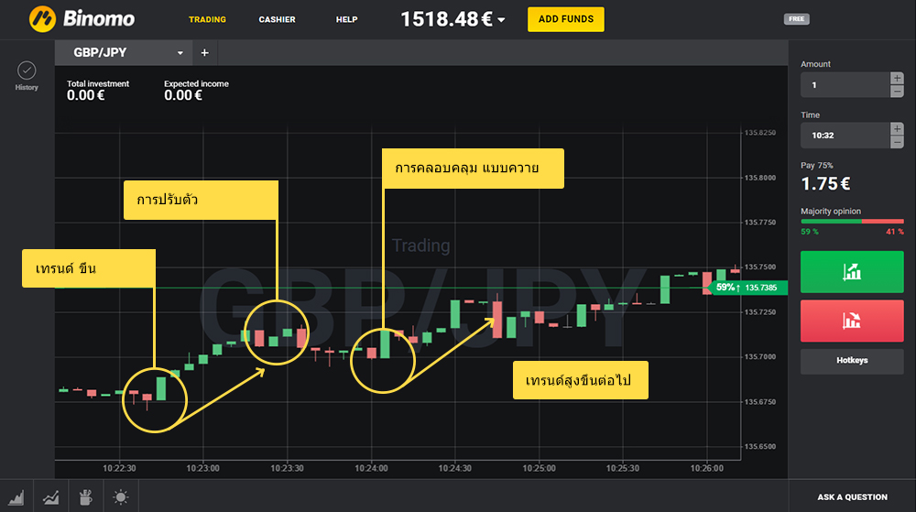Open the trade History panel
Image resolution: width=916 pixels, height=512 pixels.
tap(27, 75)
